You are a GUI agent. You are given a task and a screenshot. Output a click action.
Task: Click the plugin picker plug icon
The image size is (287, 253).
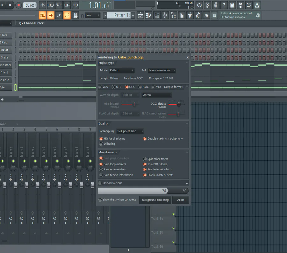(x=190, y=15)
